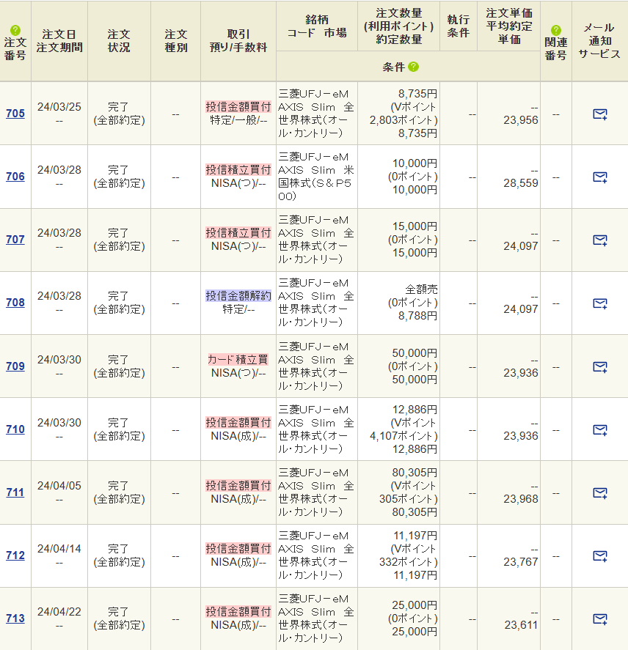Click the 24/04/05 order date

coord(59,486)
